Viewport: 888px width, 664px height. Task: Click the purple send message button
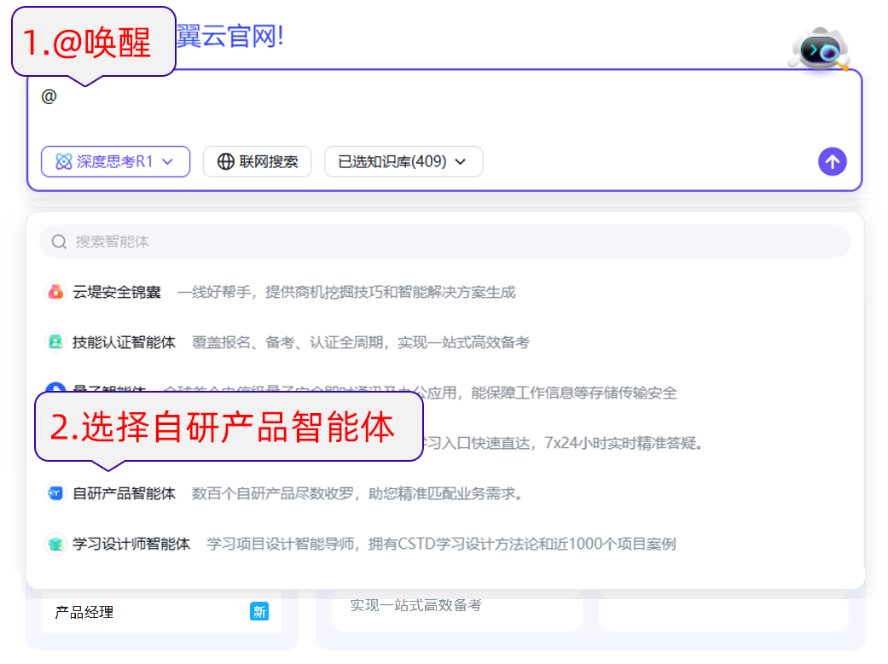[832, 161]
